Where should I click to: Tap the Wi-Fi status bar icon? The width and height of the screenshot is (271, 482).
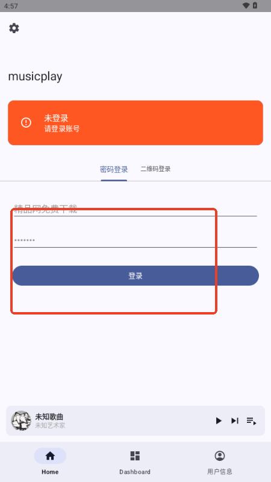coord(246,5)
